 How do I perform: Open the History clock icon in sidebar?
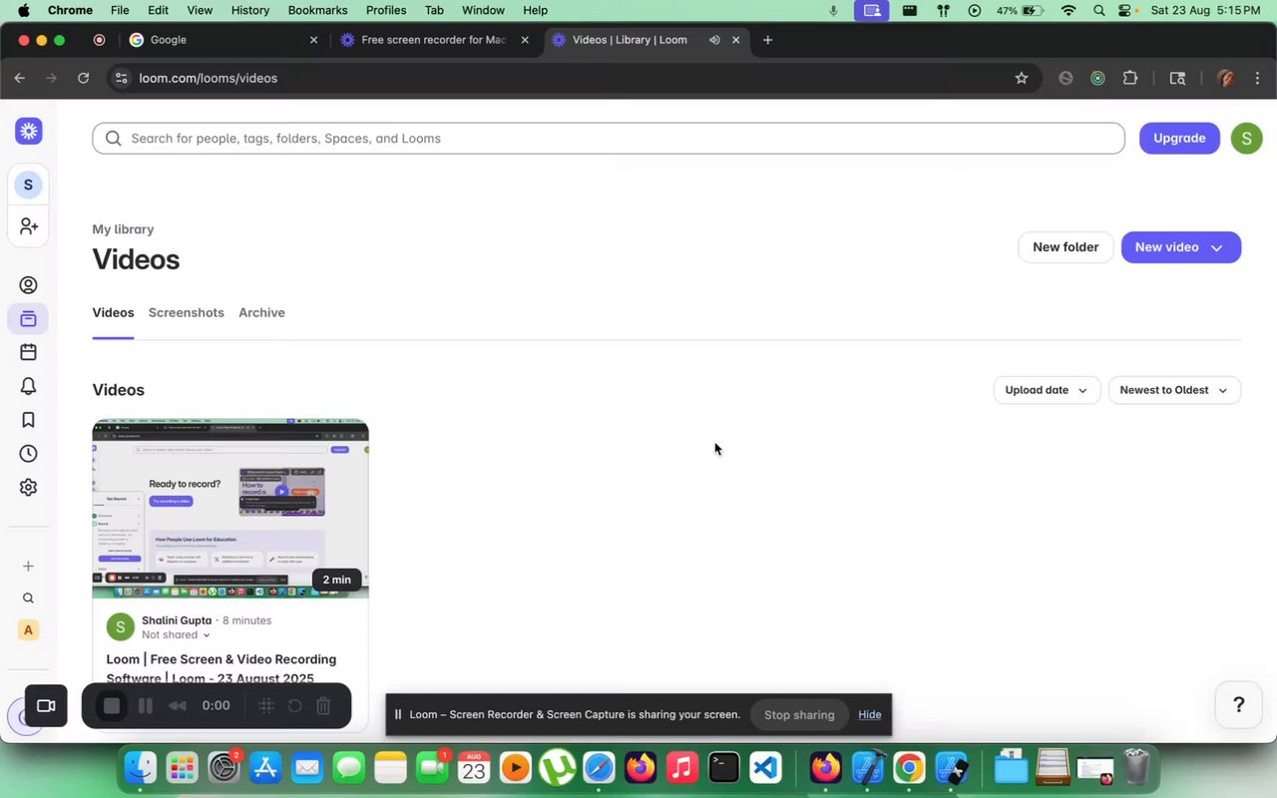tap(28, 454)
